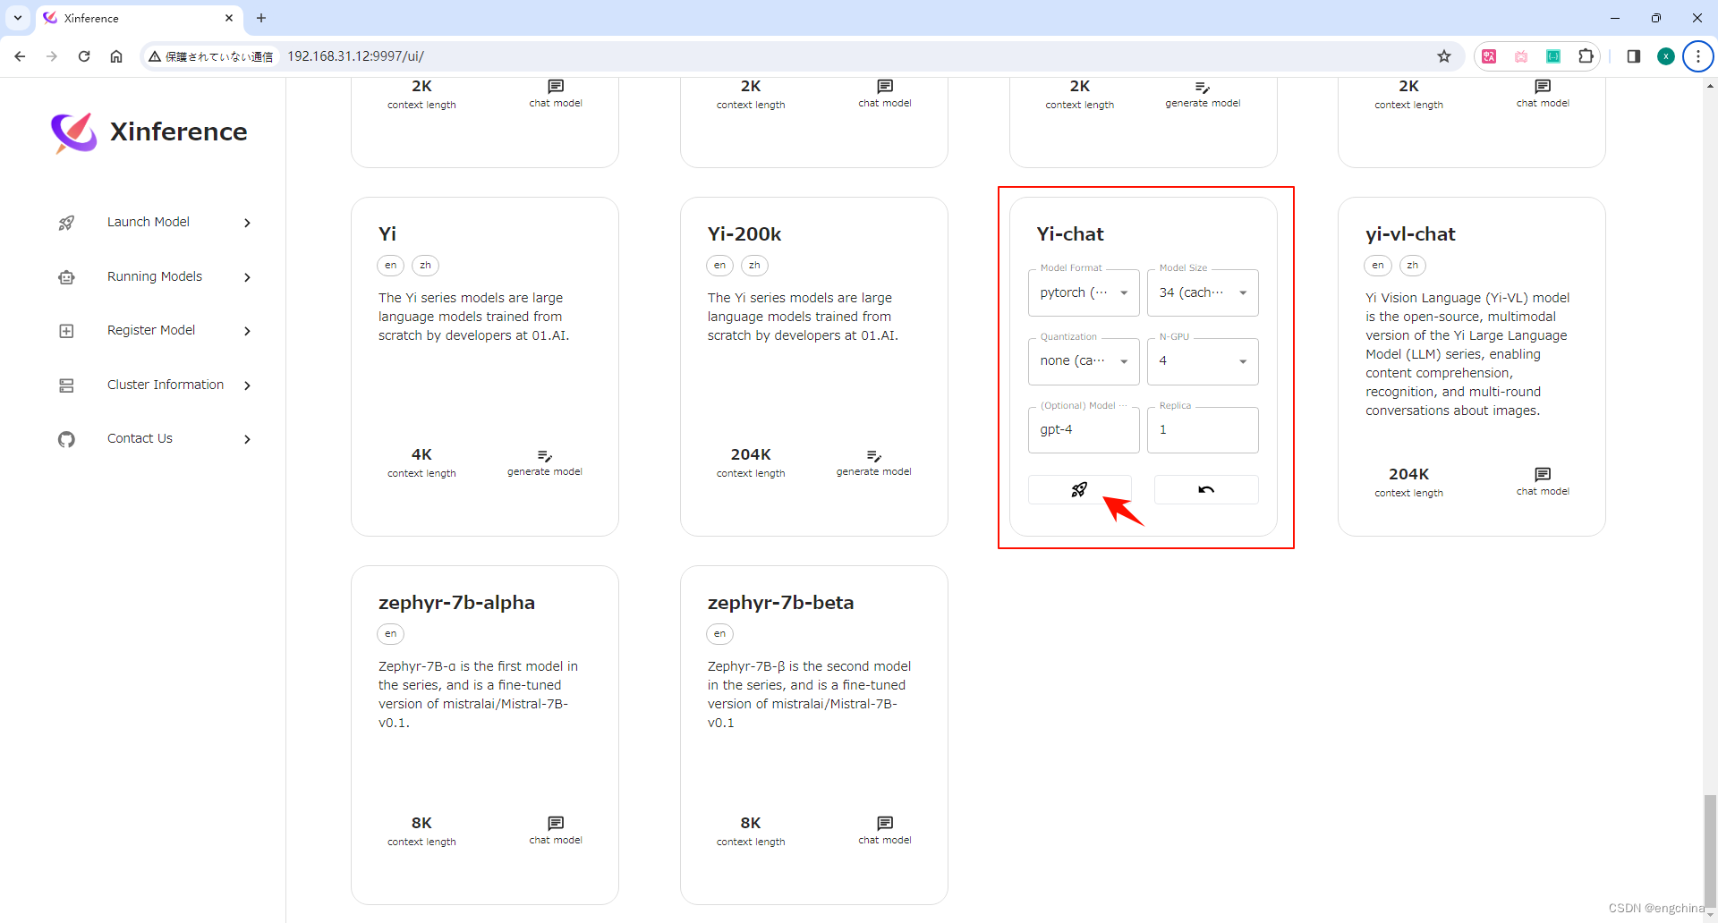Viewport: 1718px width, 923px height.
Task: Click the generate model icon on Yi card
Action: click(x=545, y=456)
